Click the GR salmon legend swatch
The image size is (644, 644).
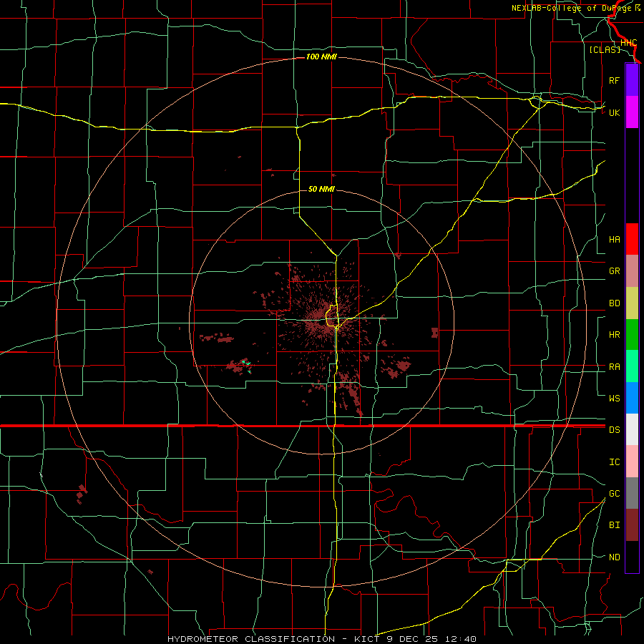(x=632, y=271)
